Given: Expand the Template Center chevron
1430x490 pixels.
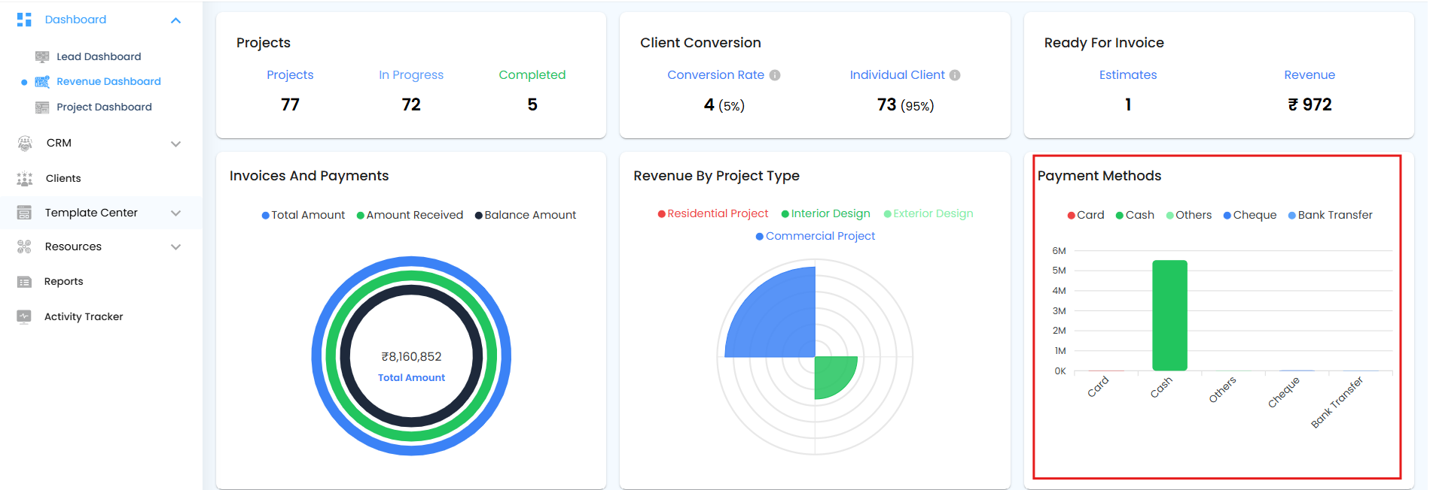Looking at the screenshot, I should (x=175, y=213).
